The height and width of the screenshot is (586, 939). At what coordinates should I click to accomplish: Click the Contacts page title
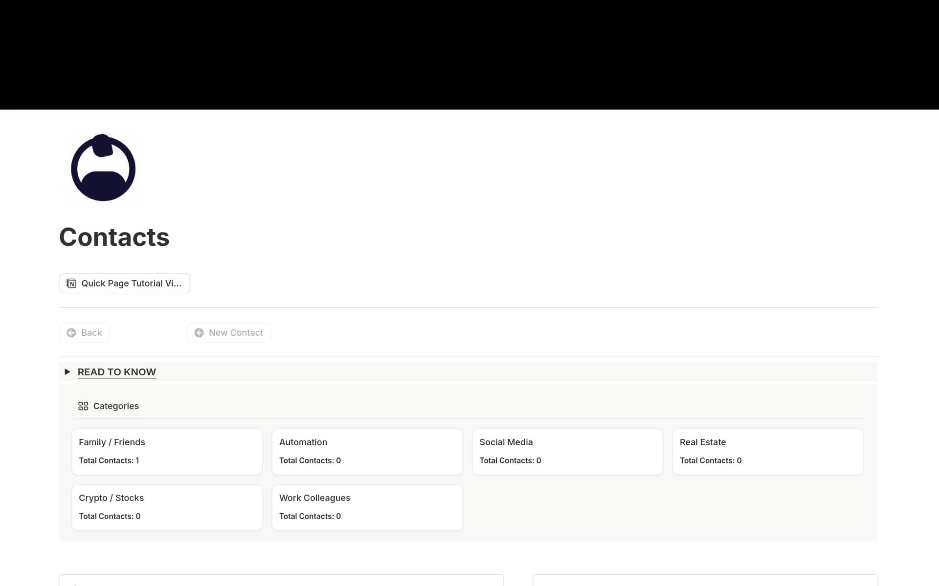click(114, 237)
